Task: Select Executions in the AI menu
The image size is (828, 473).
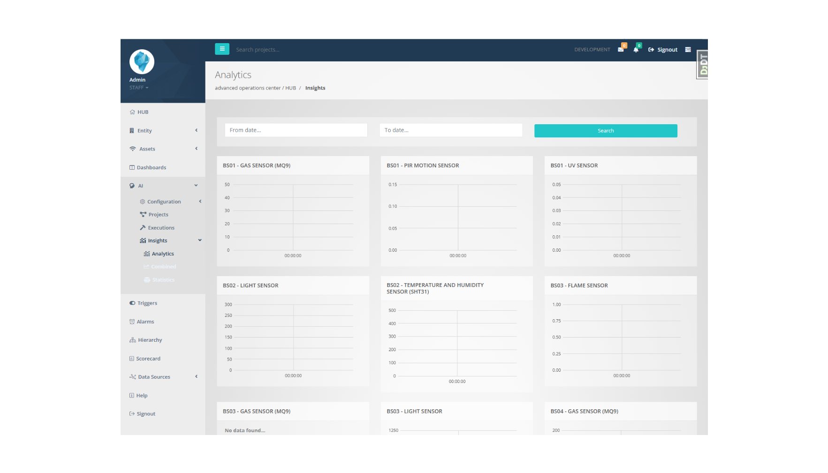Action: pos(161,228)
